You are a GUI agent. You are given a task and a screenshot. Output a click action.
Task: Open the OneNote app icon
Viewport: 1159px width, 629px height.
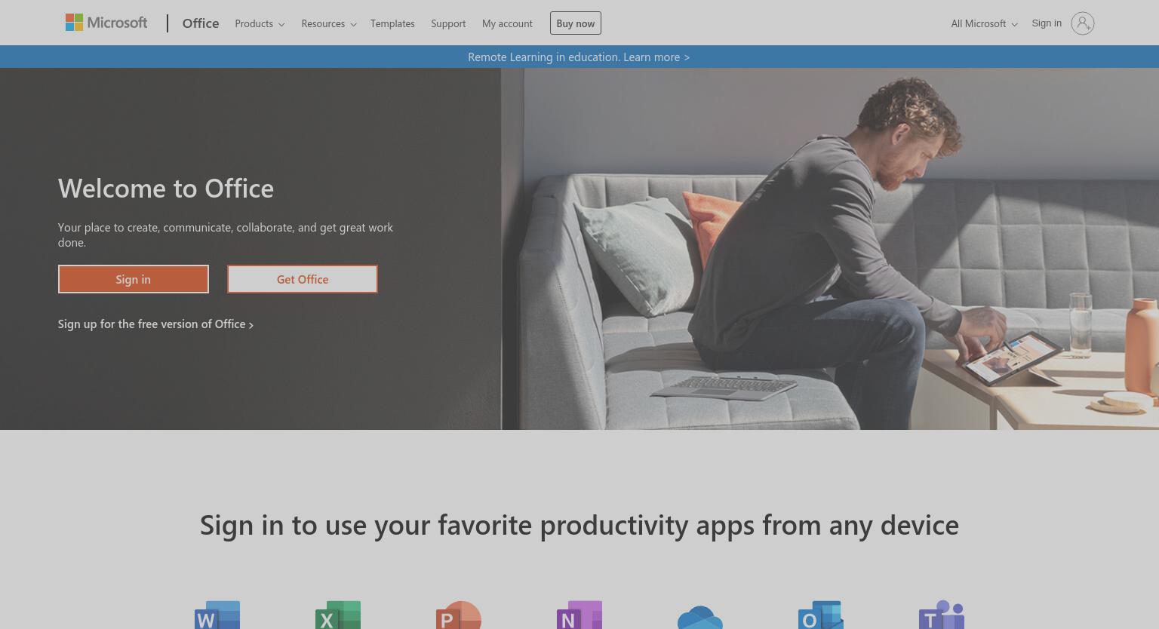point(579,615)
